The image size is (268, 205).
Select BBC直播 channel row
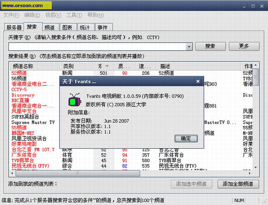coord(20,101)
